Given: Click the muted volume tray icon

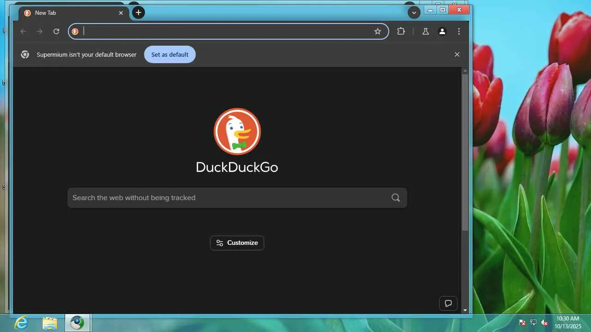Looking at the screenshot, I should coord(544,323).
